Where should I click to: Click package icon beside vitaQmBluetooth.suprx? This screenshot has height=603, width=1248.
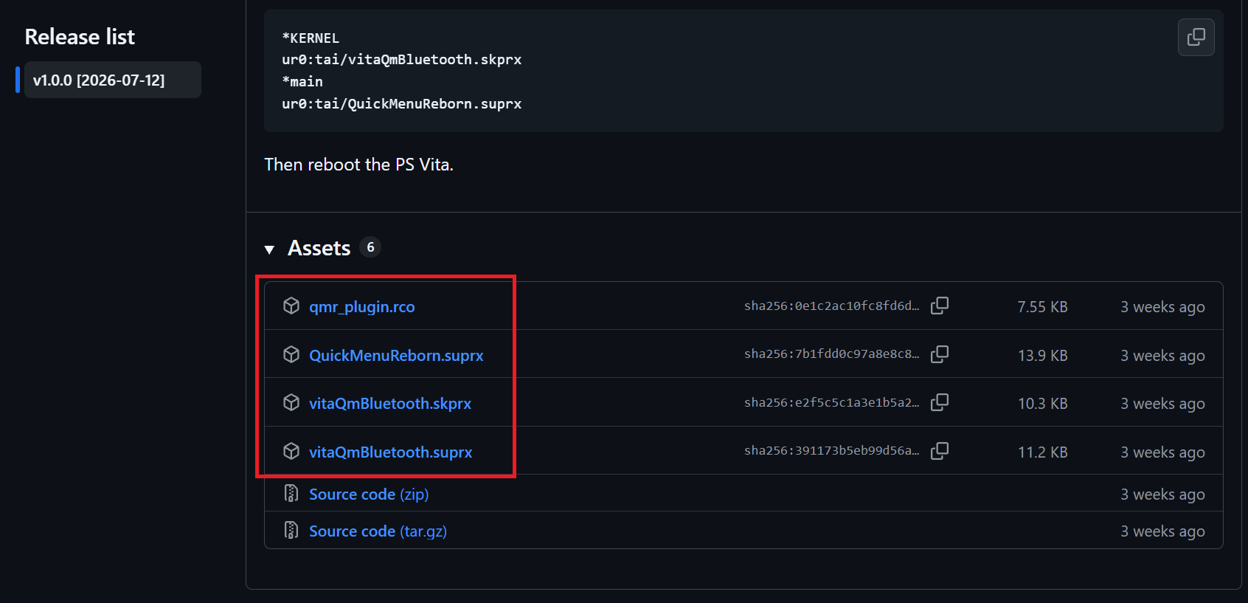click(291, 451)
